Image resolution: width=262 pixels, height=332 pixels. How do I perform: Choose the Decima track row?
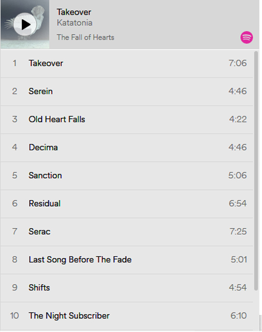pyautogui.click(x=127, y=148)
